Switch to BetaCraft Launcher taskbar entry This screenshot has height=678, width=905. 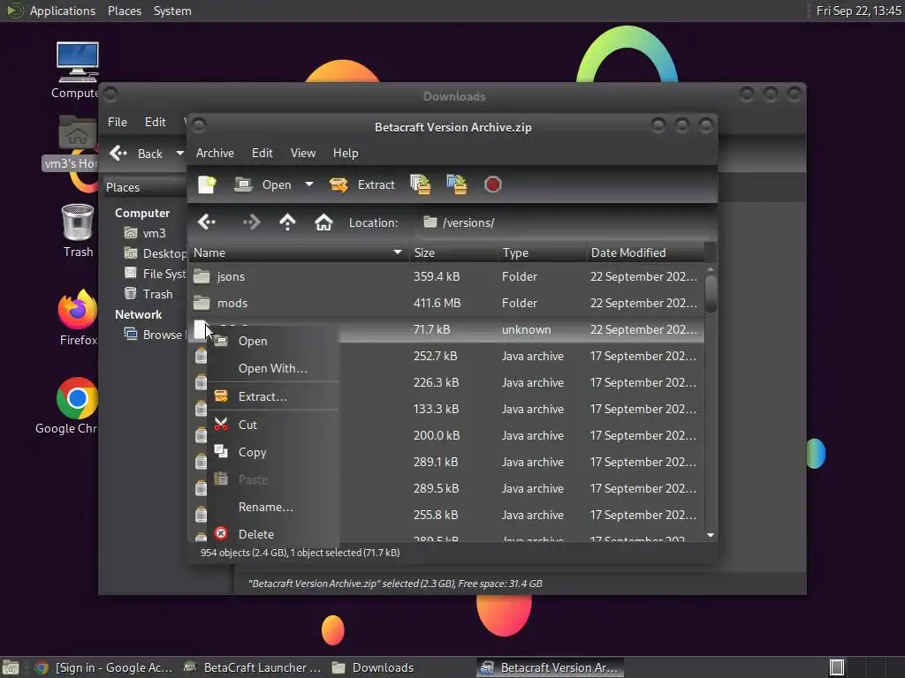pos(252,667)
